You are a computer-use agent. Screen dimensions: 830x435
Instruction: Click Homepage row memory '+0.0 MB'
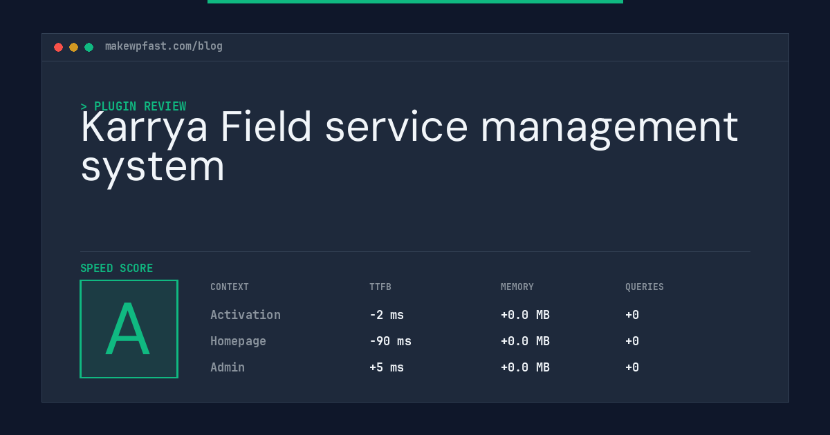(525, 341)
